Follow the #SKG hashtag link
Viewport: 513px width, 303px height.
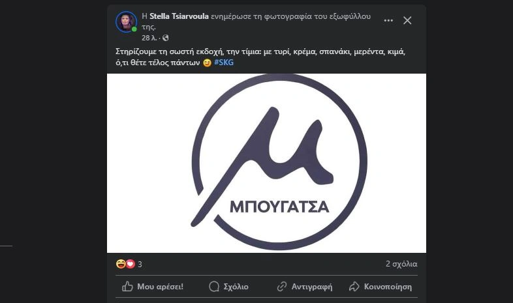(x=223, y=63)
